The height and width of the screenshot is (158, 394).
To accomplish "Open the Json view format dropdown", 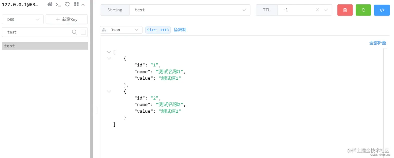I will pyautogui.click(x=121, y=30).
